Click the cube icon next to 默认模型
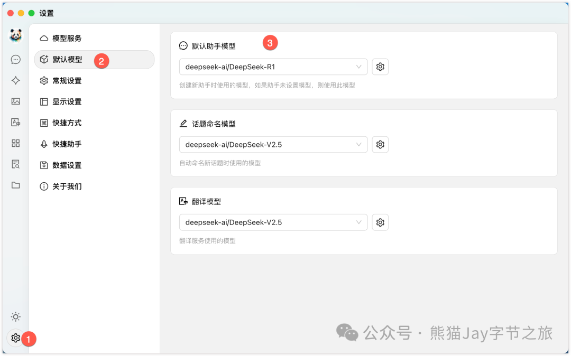This screenshot has height=356, width=571. [x=44, y=59]
